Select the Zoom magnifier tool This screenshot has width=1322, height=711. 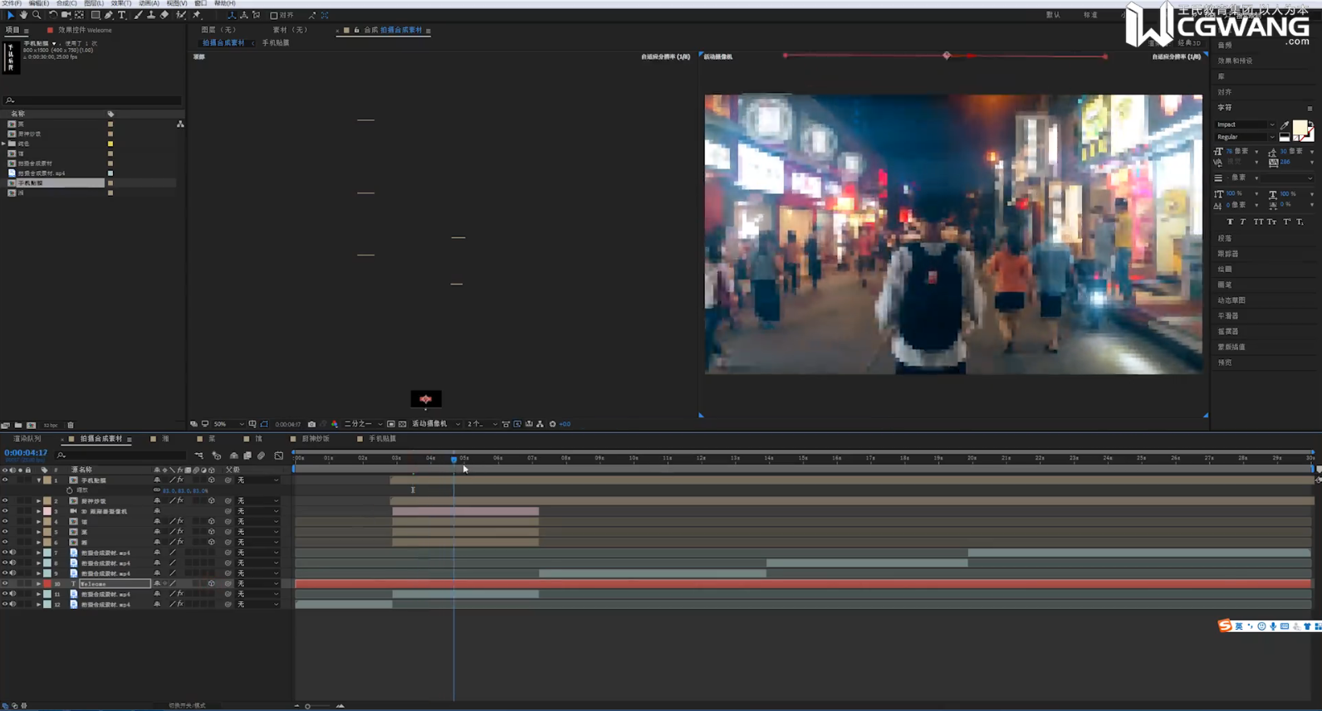point(37,15)
